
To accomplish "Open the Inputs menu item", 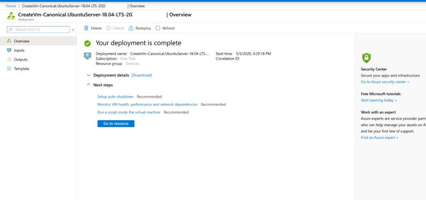I will click(x=19, y=50).
